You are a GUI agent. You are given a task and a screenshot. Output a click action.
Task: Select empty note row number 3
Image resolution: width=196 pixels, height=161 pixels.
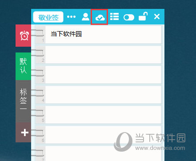[x=98, y=75]
